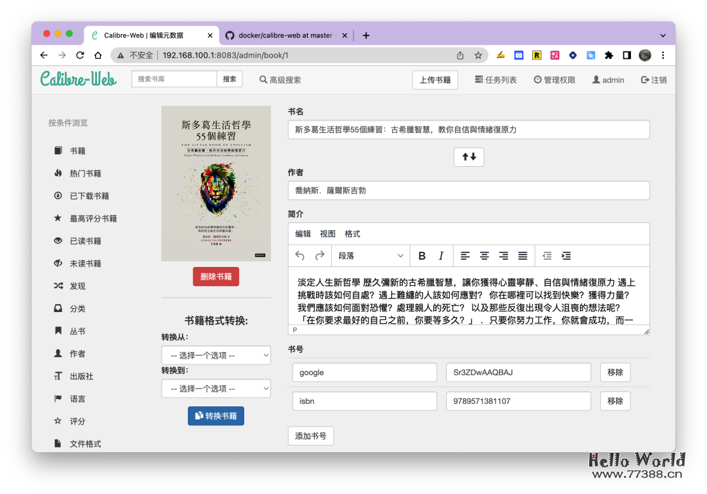The width and height of the screenshot is (707, 494).
Task: Open the 段落 block format dropdown
Action: click(371, 256)
